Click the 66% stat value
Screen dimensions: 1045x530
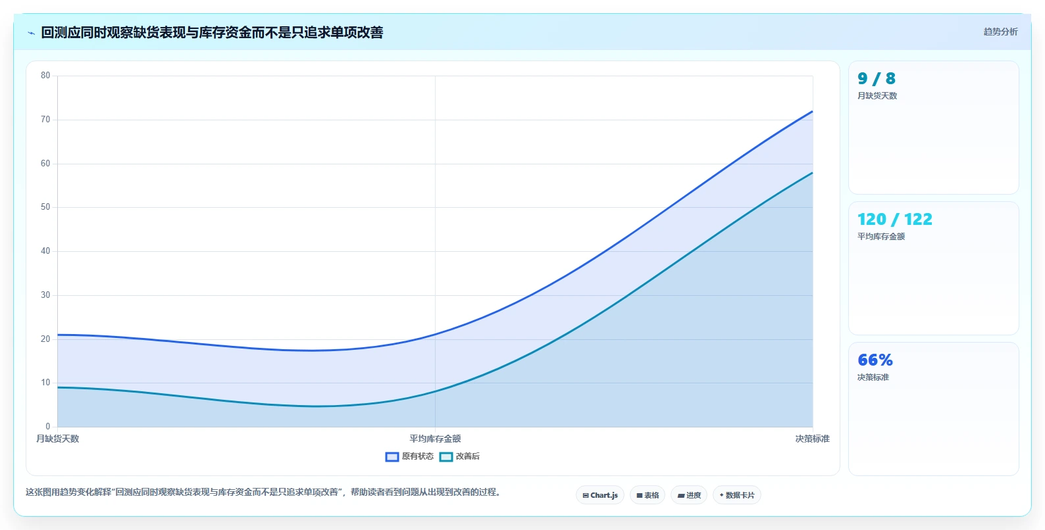click(x=875, y=360)
